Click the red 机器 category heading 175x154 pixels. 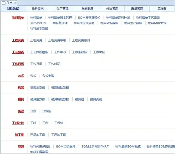pos(21,87)
